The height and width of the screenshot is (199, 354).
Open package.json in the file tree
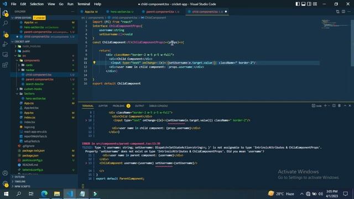[x=30, y=155]
